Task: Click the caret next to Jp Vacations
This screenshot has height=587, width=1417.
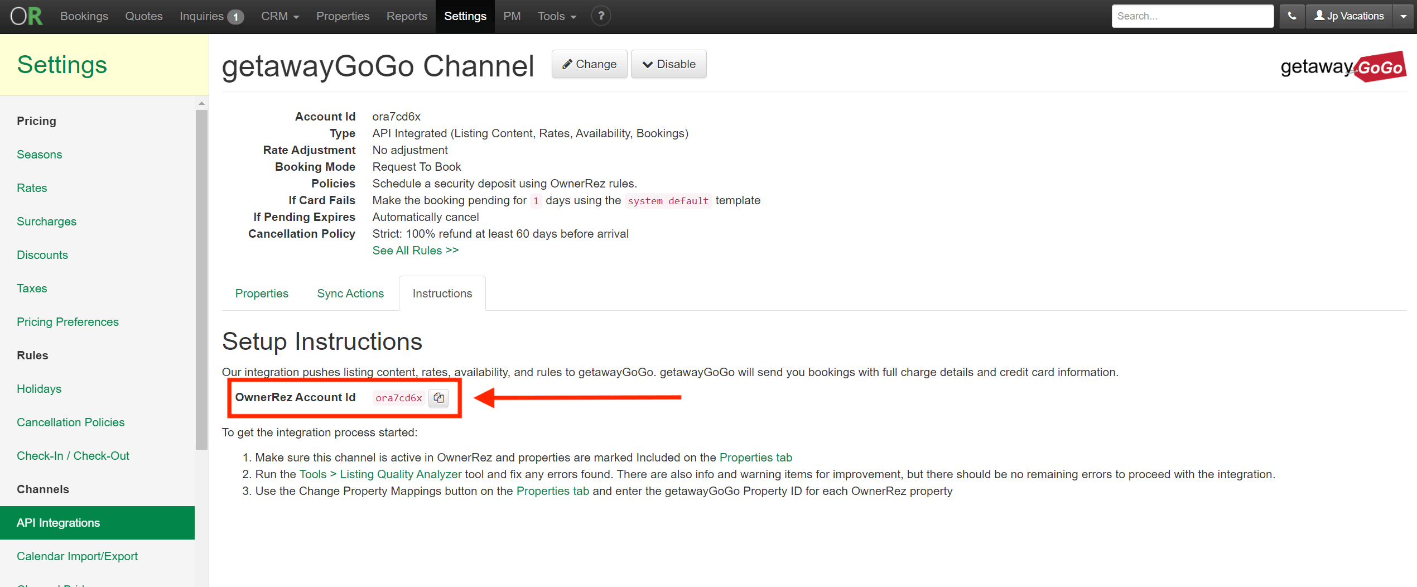Action: [1404, 16]
